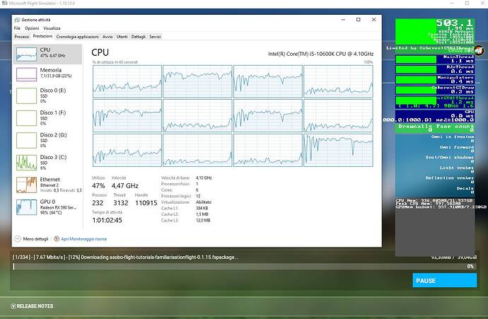488x319 pixels.
Task: Click the 232 Processi count
Action: pyautogui.click(x=98, y=203)
